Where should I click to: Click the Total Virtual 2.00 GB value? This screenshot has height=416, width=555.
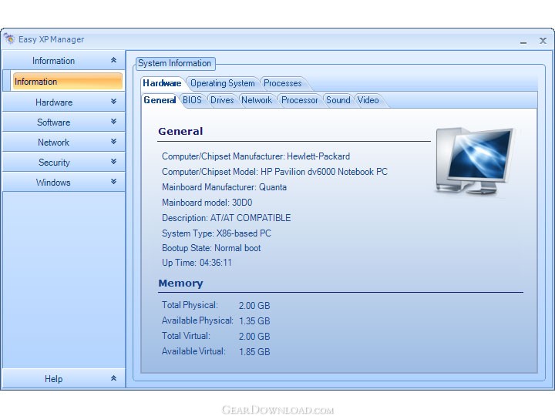point(254,337)
